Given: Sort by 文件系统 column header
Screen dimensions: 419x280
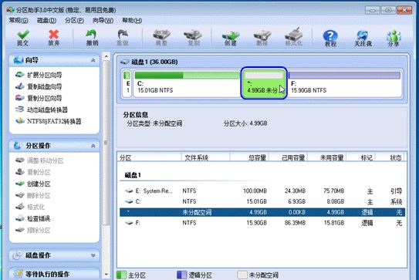Looking at the screenshot, I should point(205,157).
